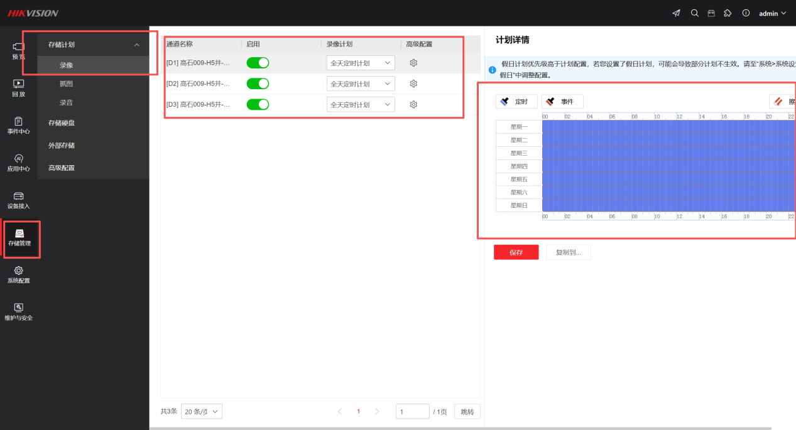Open 设备接入 device access section
The image size is (796, 430).
click(18, 200)
